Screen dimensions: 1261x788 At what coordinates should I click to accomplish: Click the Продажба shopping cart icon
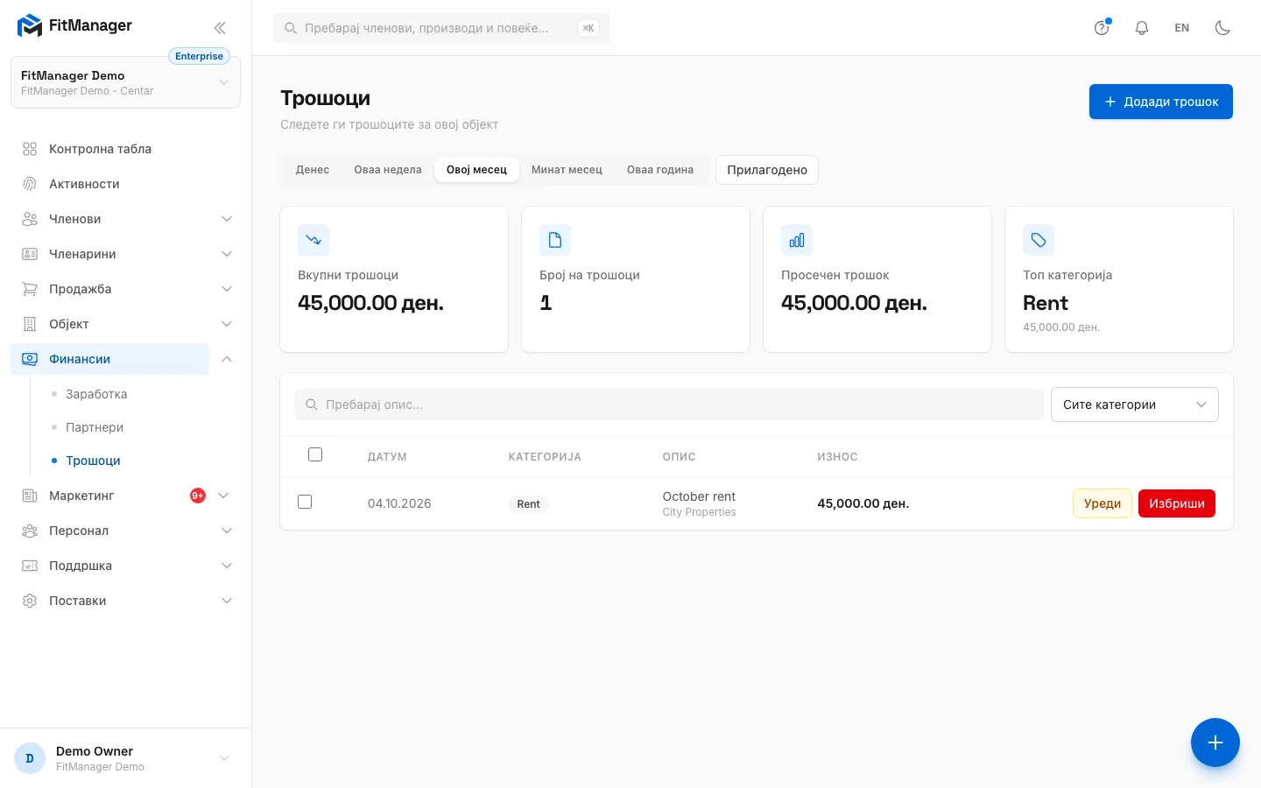click(x=30, y=289)
